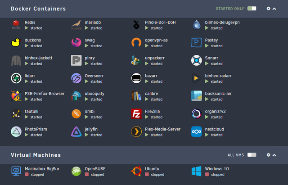Image resolution: width=288 pixels, height=185 pixels.
Task: Collapse the Virtual Machines section
Action: [274, 155]
